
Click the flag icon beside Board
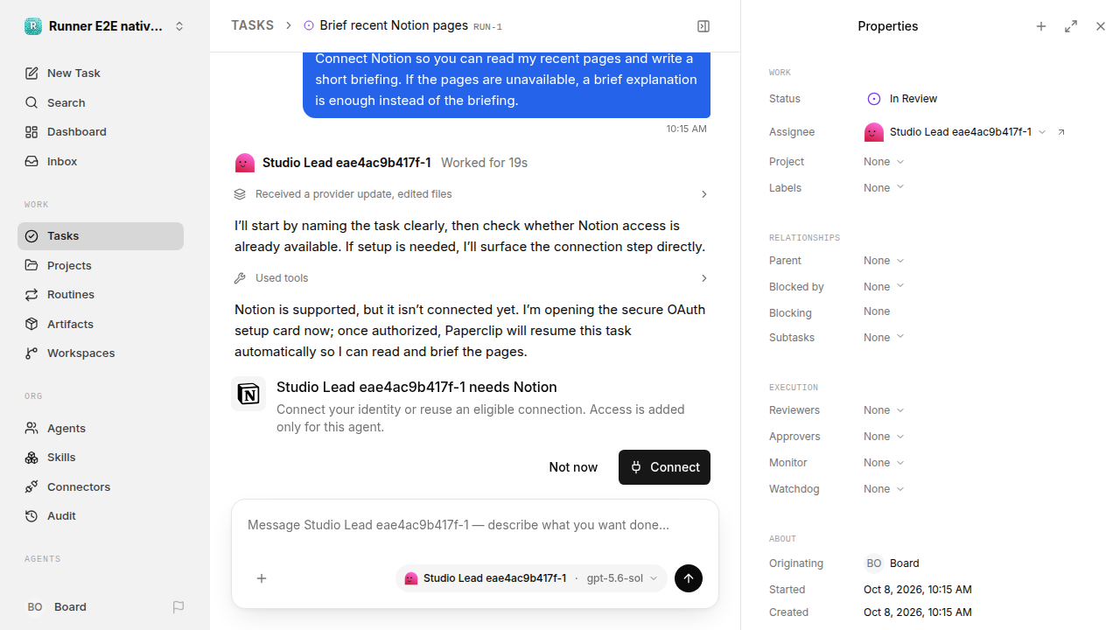tap(178, 606)
